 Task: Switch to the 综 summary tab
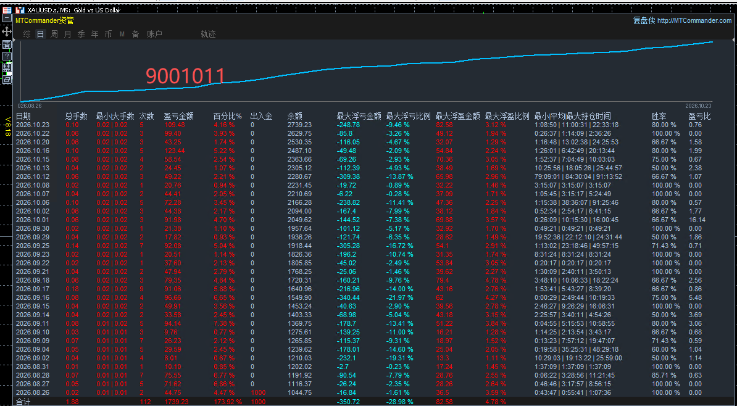tap(27, 35)
